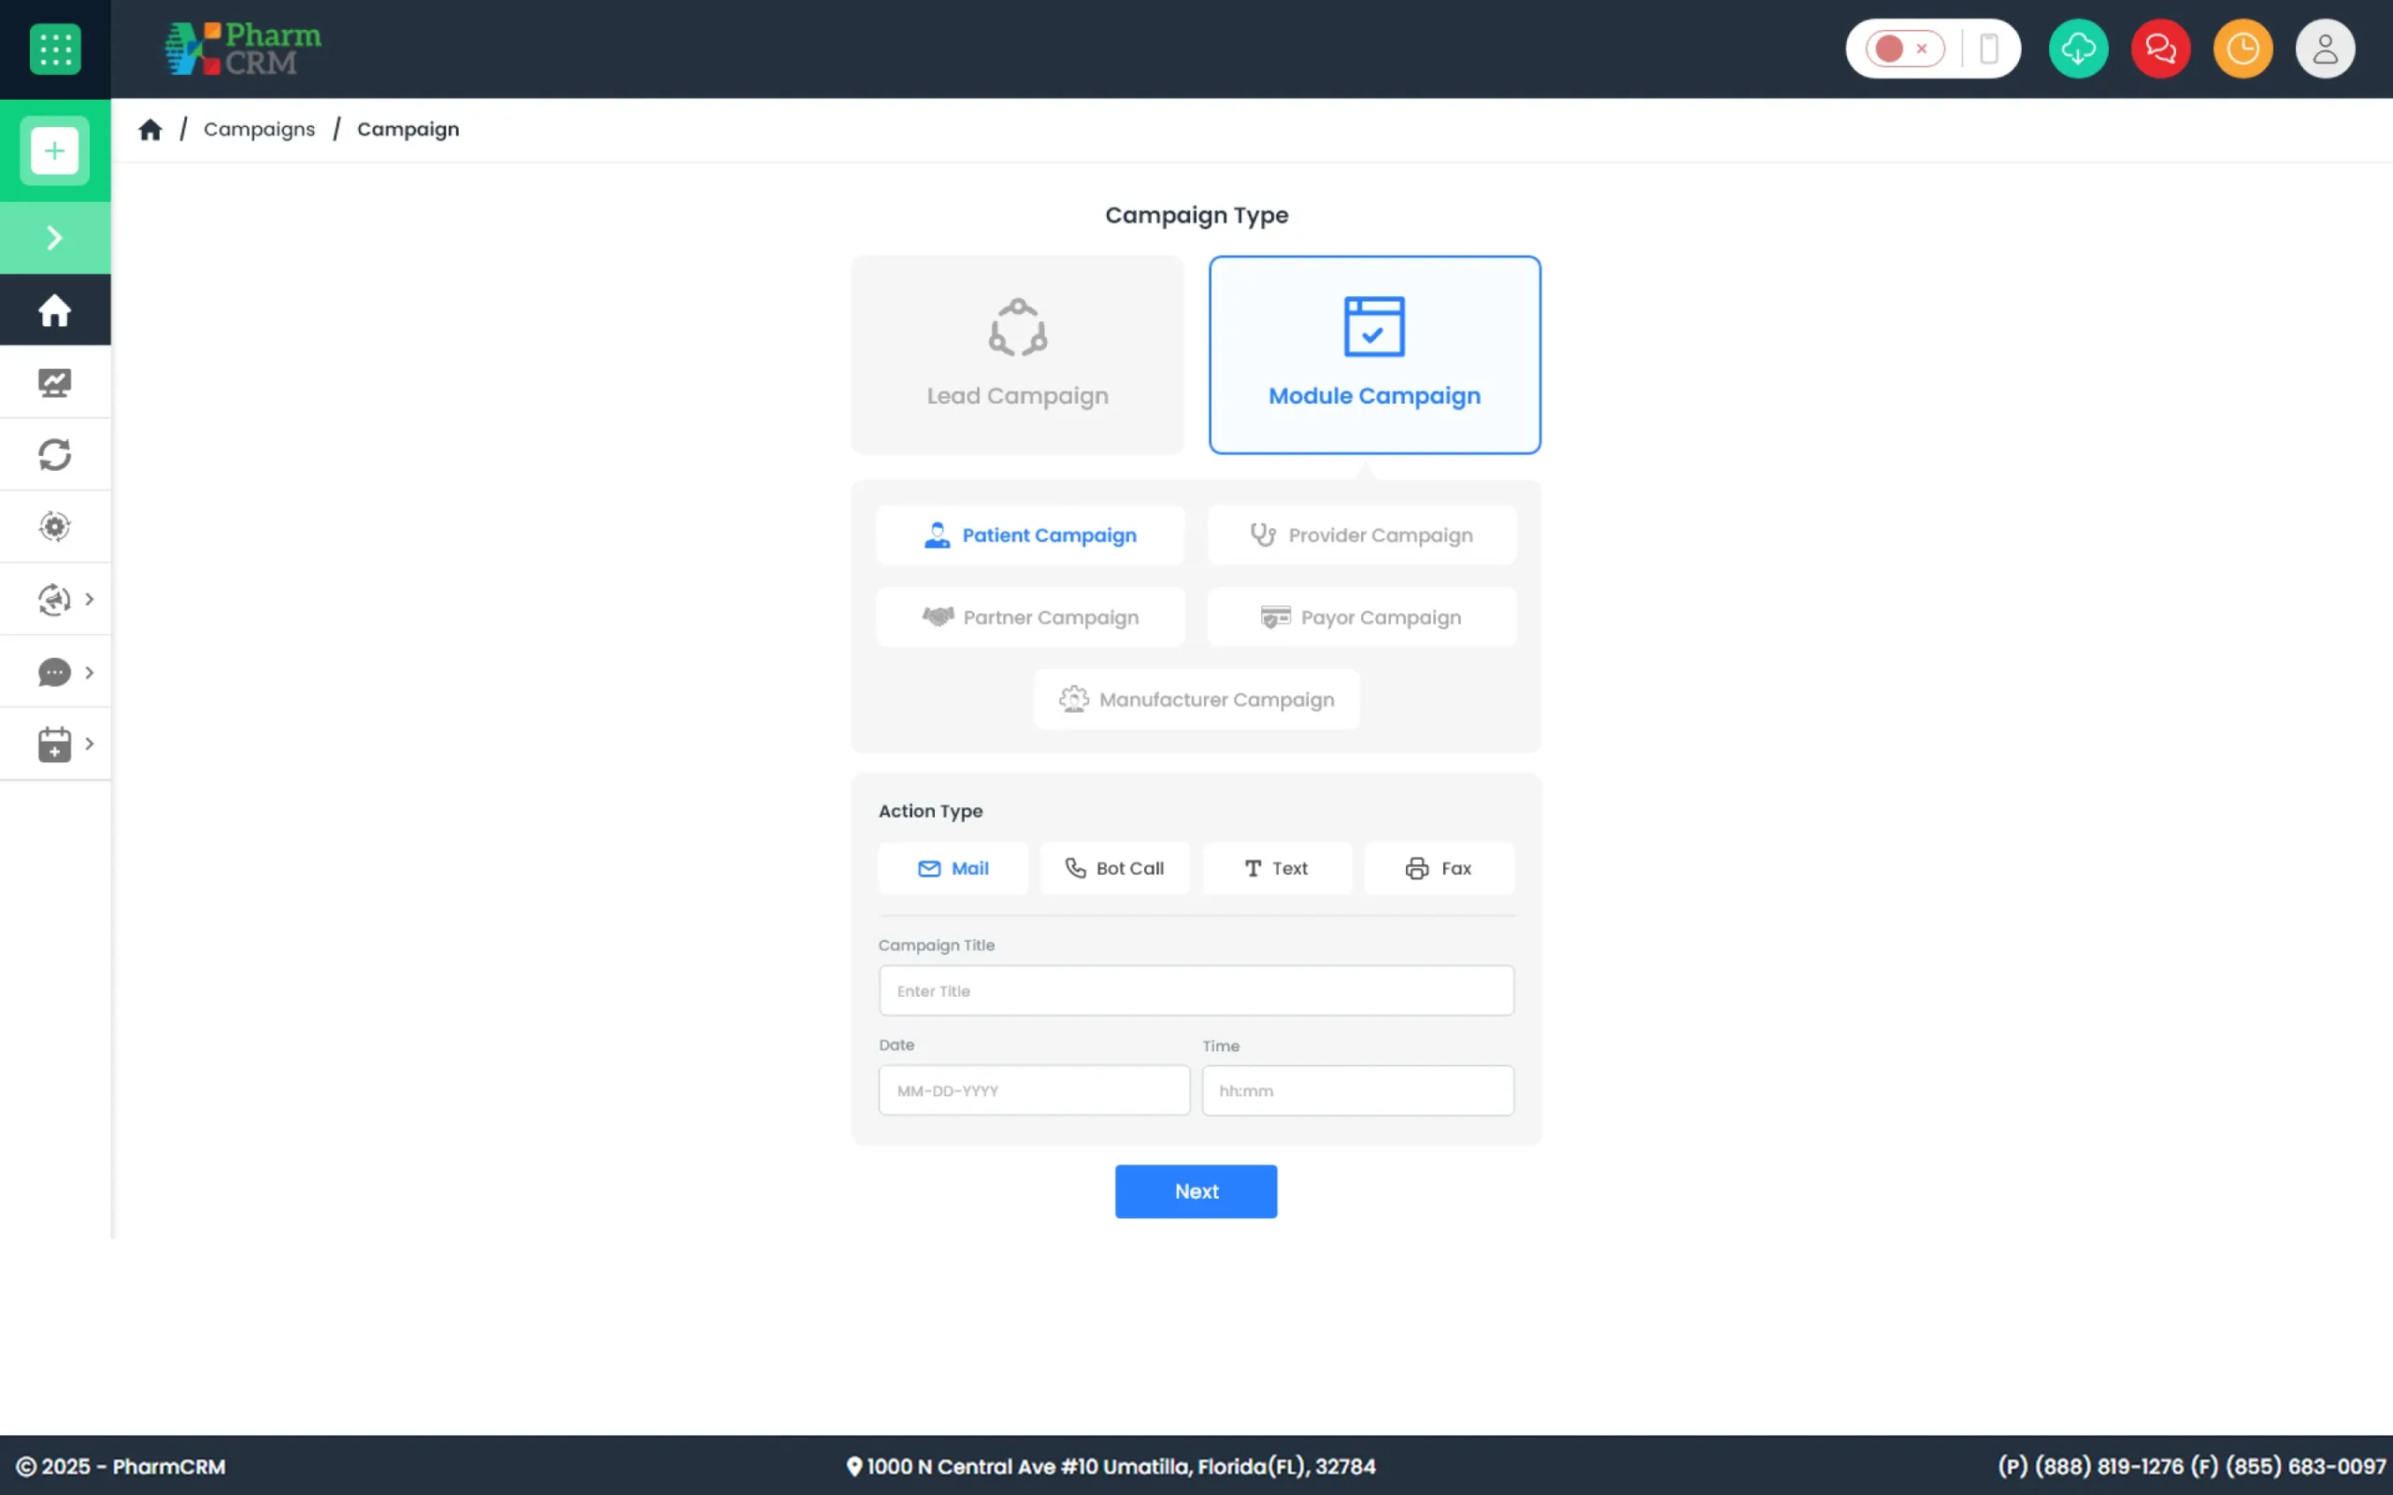Screen dimensions: 2393x1495
Task: Select Text action type
Action: (1277, 868)
